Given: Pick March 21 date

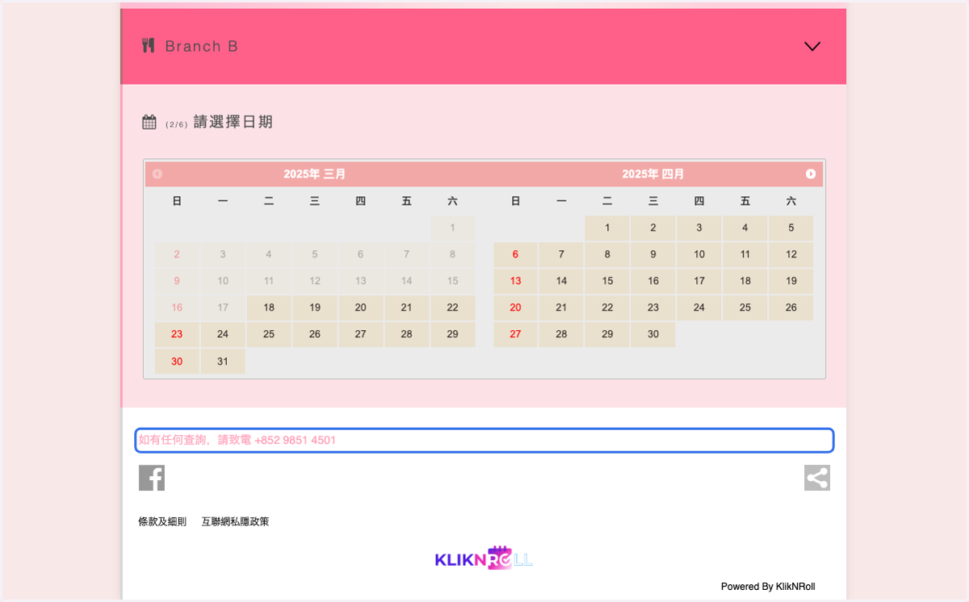Looking at the screenshot, I should click(x=406, y=307).
